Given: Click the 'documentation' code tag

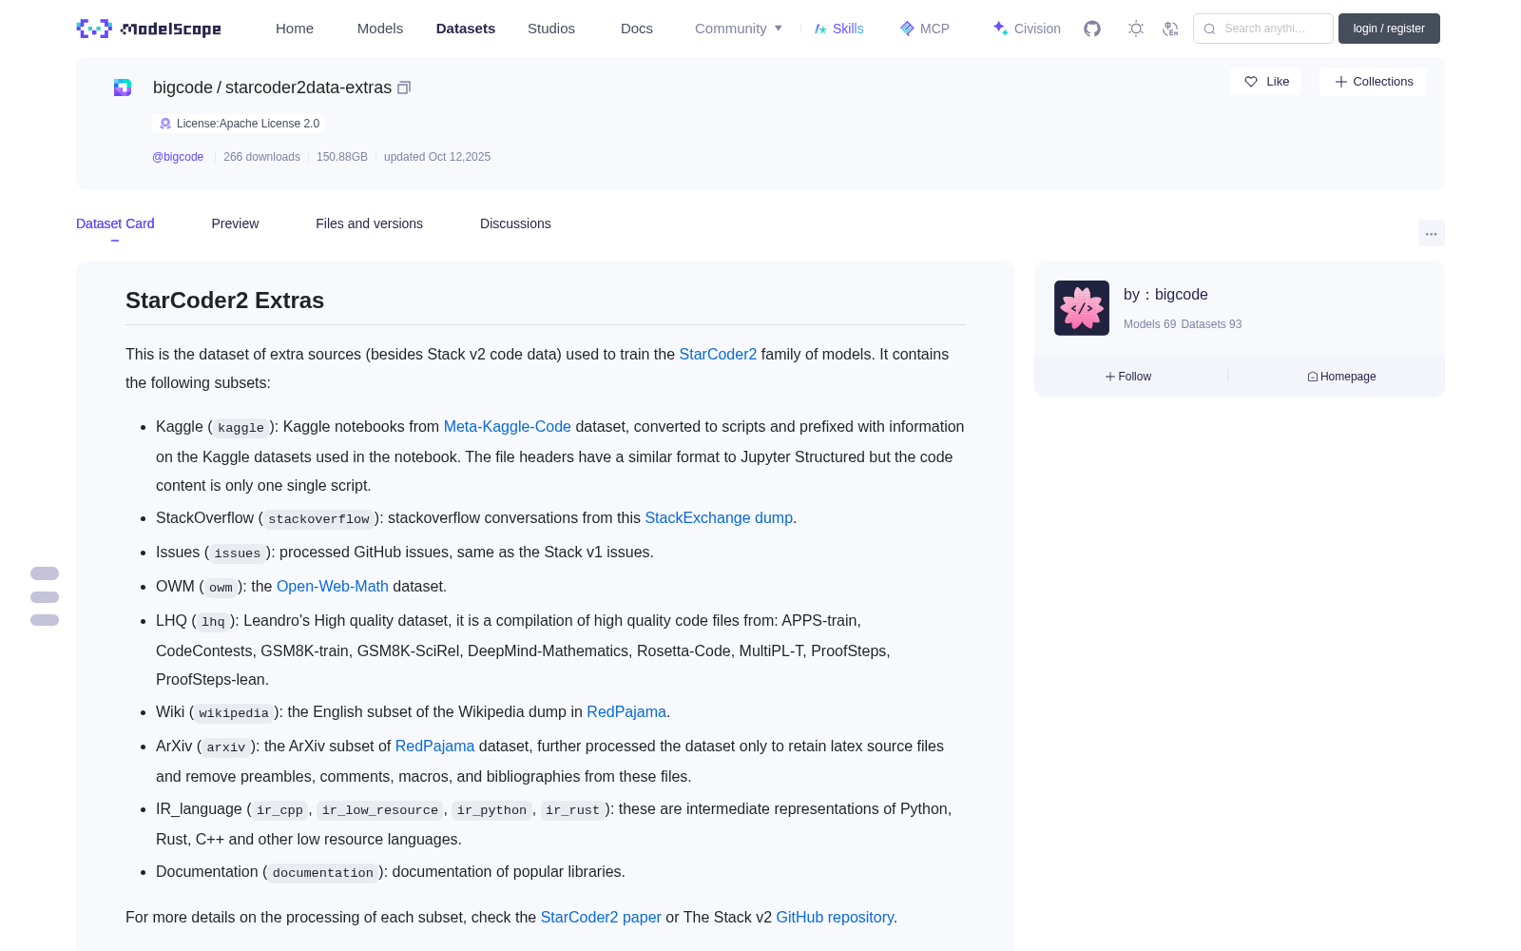Looking at the screenshot, I should [323, 873].
